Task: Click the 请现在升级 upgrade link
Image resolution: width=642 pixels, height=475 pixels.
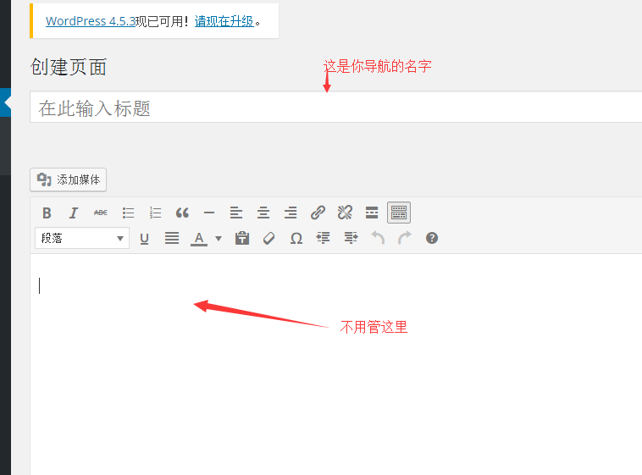Action: pos(224,21)
